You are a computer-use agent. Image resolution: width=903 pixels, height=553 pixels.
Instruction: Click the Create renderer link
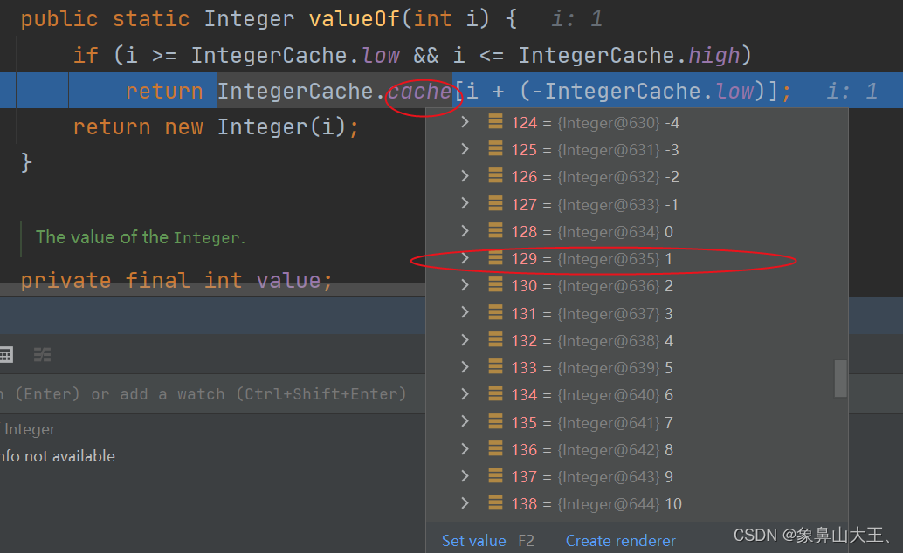(x=620, y=540)
